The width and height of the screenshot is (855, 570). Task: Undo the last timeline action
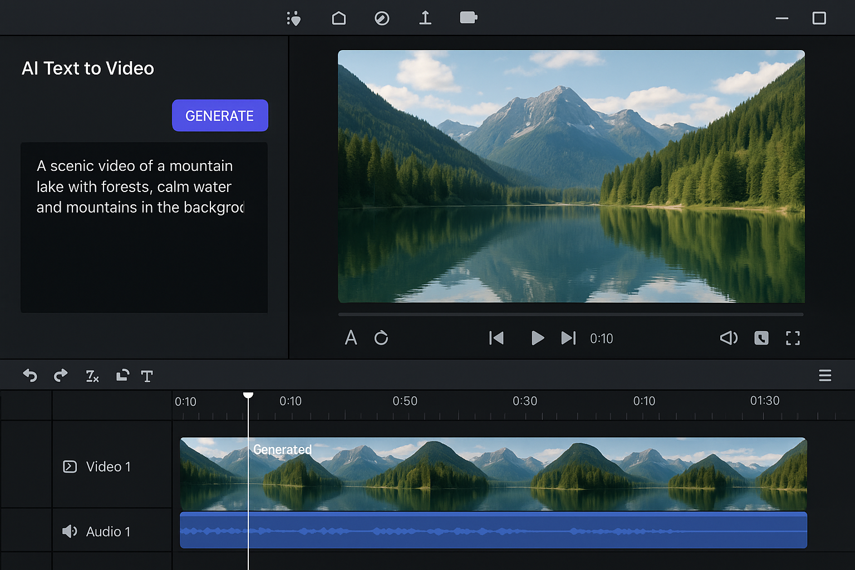point(30,376)
